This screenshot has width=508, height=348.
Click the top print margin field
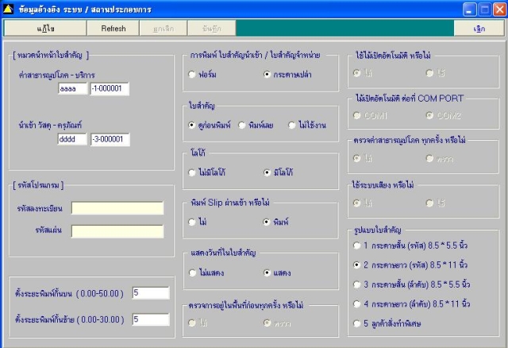[151, 293]
